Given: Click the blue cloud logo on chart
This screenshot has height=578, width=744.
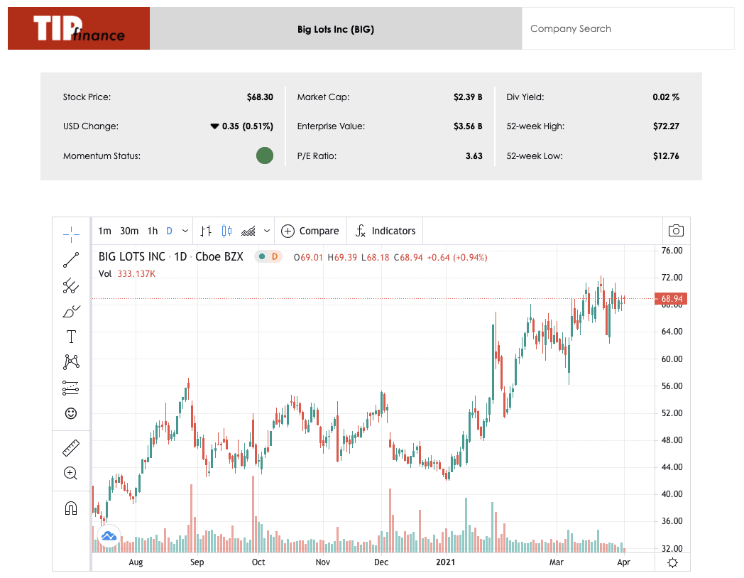Looking at the screenshot, I should [x=109, y=536].
